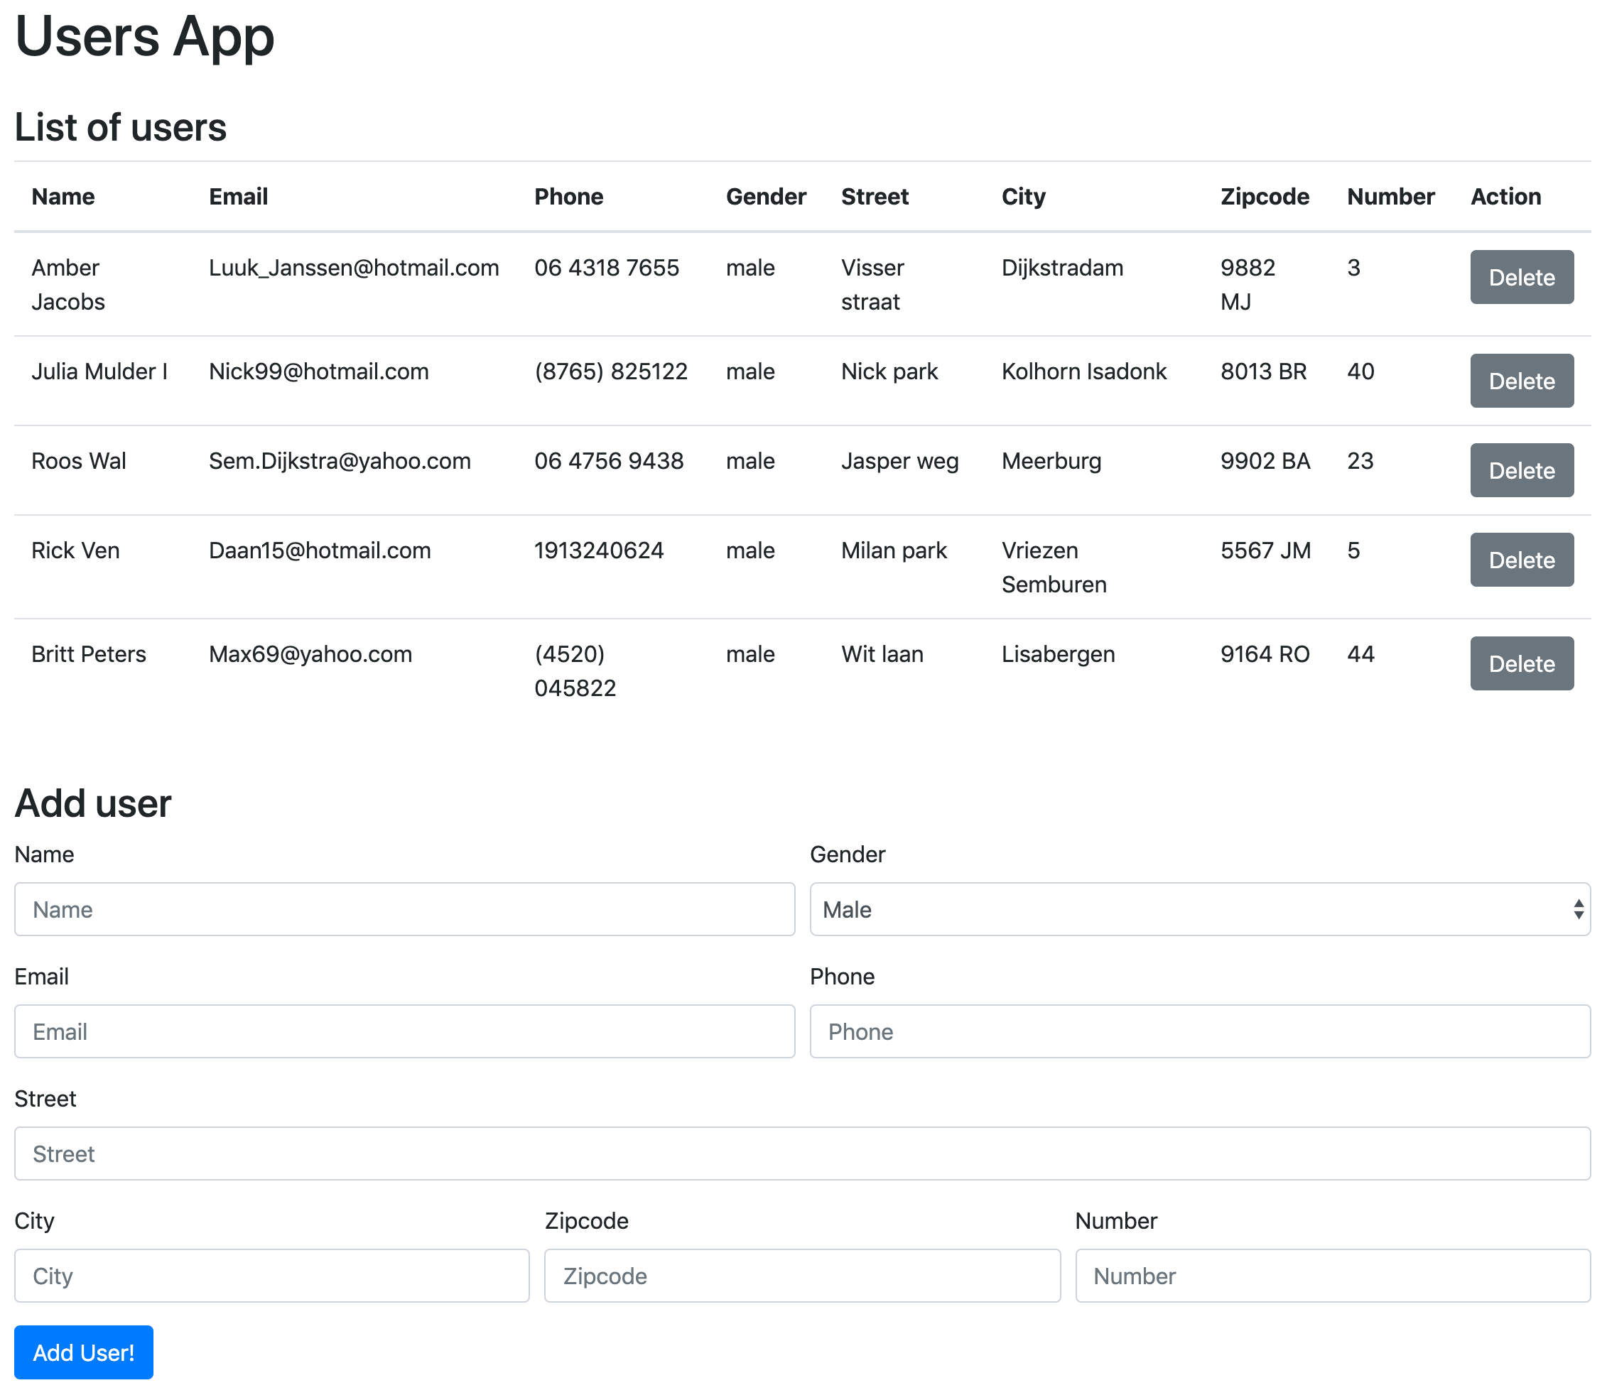Click Luuk_Janssen@hotmail.com email cell
The height and width of the screenshot is (1395, 1607).
pos(354,268)
